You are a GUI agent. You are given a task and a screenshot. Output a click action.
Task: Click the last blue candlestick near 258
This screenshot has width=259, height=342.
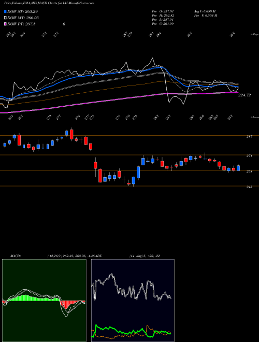238,168
